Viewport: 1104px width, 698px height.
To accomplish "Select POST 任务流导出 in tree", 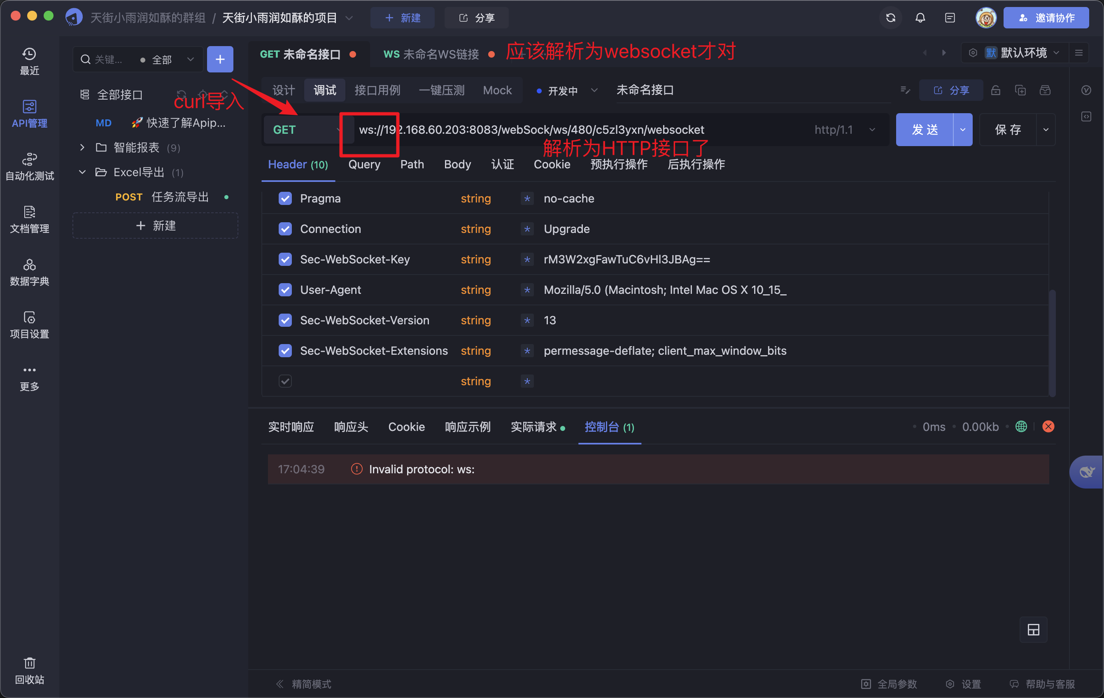I will (162, 197).
